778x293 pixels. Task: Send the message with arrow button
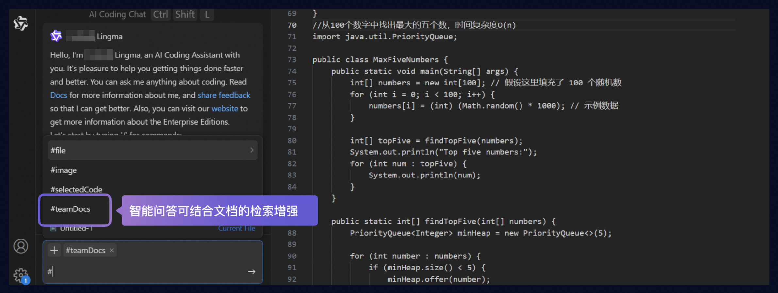point(252,271)
